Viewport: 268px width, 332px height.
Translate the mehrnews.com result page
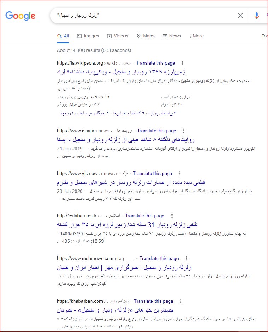pos(159,258)
